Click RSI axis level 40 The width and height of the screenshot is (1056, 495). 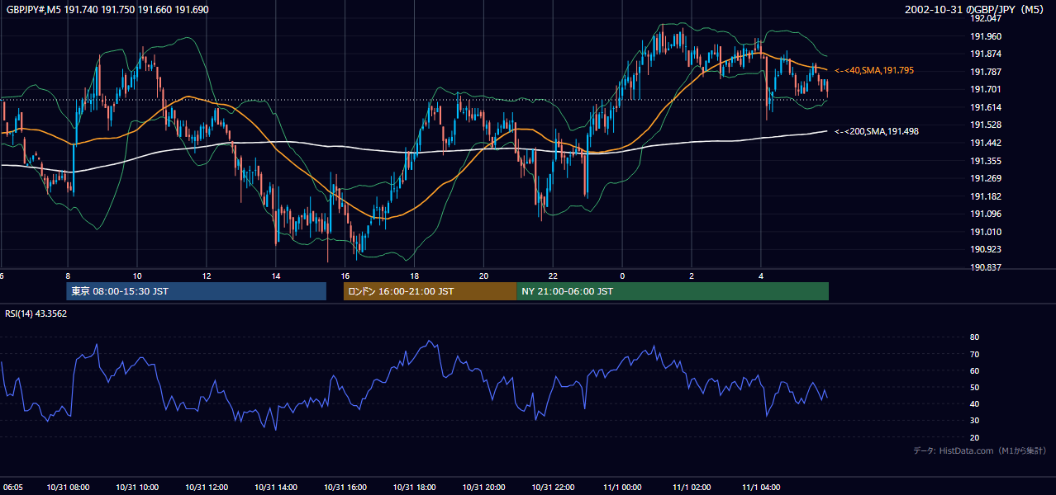(974, 404)
